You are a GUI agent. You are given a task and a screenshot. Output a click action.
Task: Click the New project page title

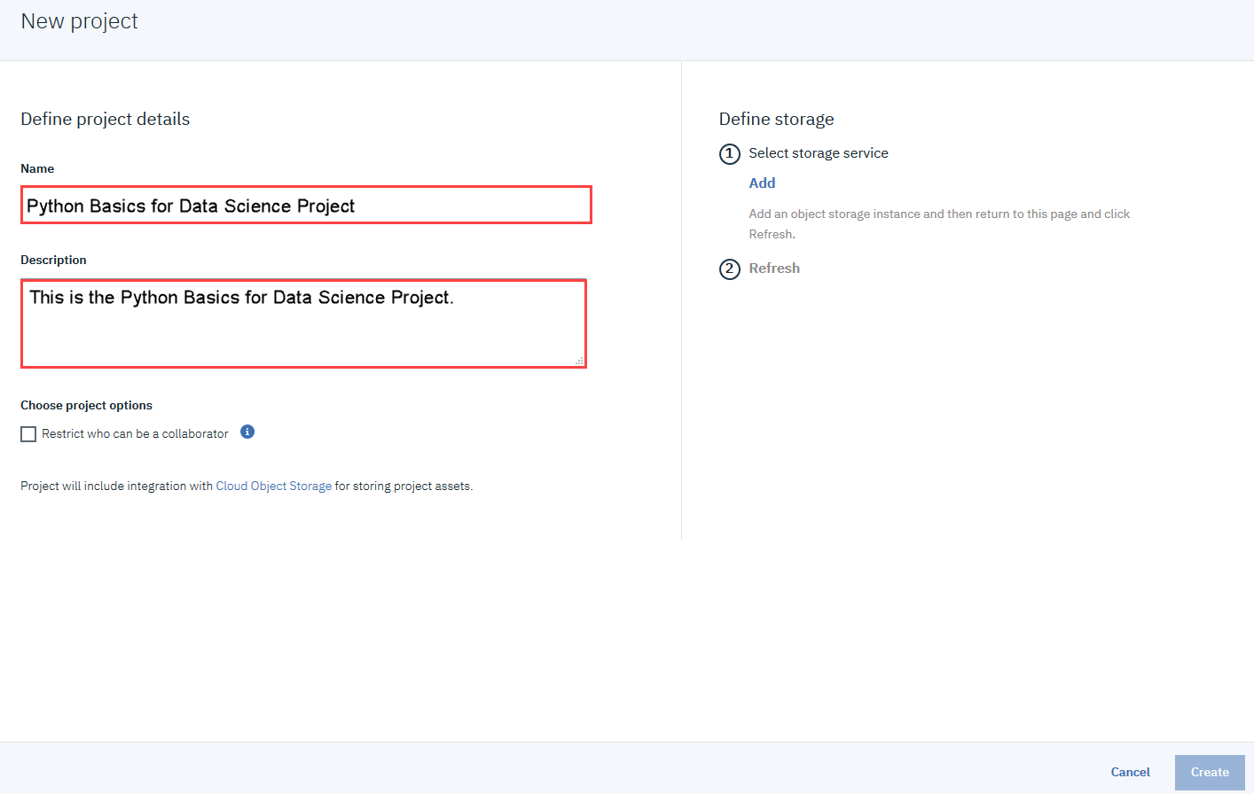pos(80,21)
